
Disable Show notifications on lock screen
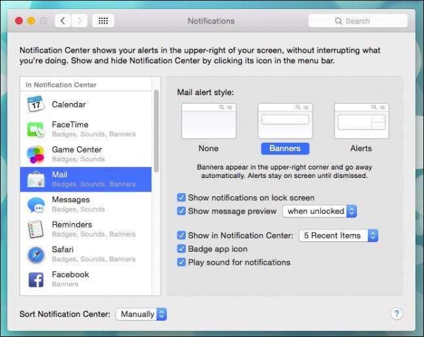(181, 198)
